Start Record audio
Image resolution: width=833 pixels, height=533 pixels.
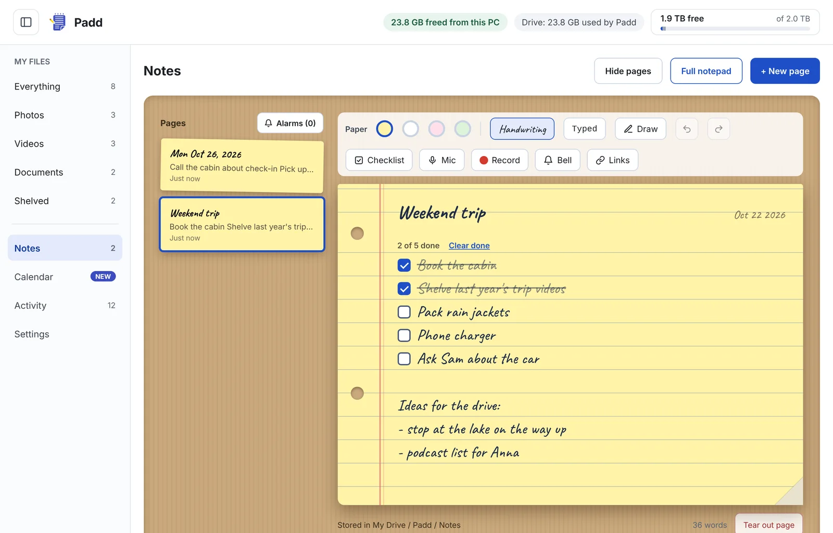pyautogui.click(x=500, y=160)
